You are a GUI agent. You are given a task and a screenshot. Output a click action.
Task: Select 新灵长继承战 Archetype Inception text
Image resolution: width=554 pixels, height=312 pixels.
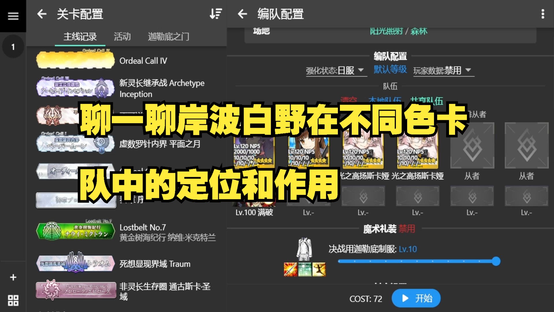[162, 88]
